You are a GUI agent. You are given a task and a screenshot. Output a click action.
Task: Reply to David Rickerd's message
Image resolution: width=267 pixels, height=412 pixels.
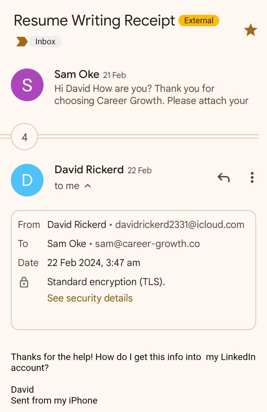[x=223, y=177]
